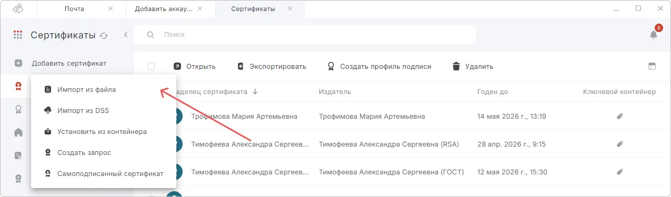Viewport: 671px width, 197px height.
Task: Collapse the sidebar with the chevron
Action: [126, 35]
